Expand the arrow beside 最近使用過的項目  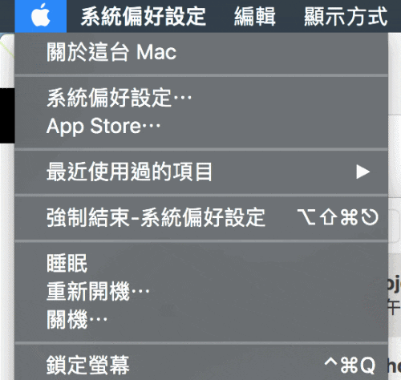click(x=363, y=172)
